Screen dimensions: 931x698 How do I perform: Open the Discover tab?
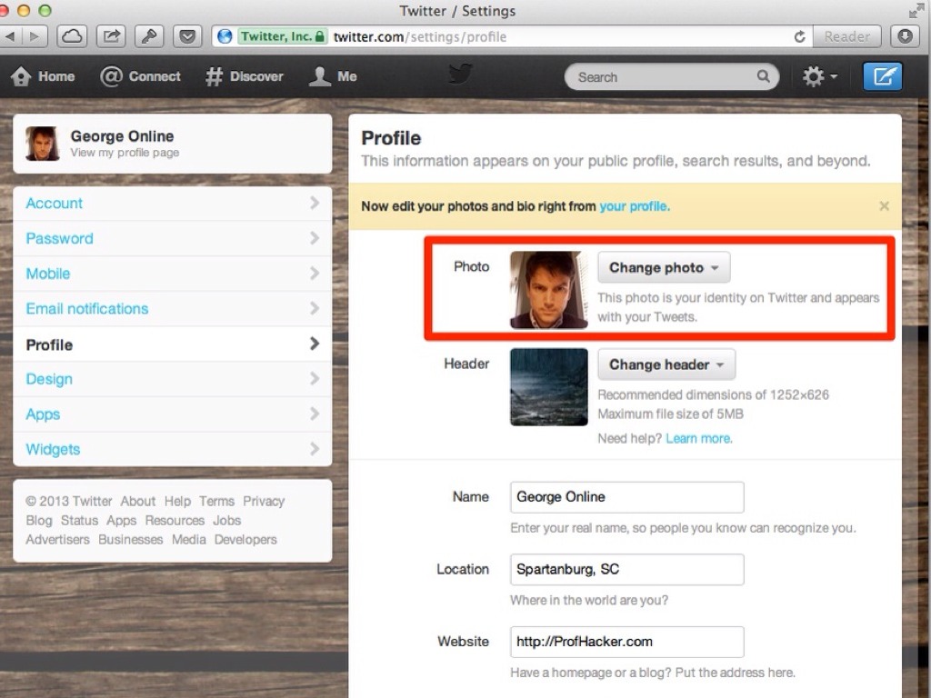[x=244, y=77]
